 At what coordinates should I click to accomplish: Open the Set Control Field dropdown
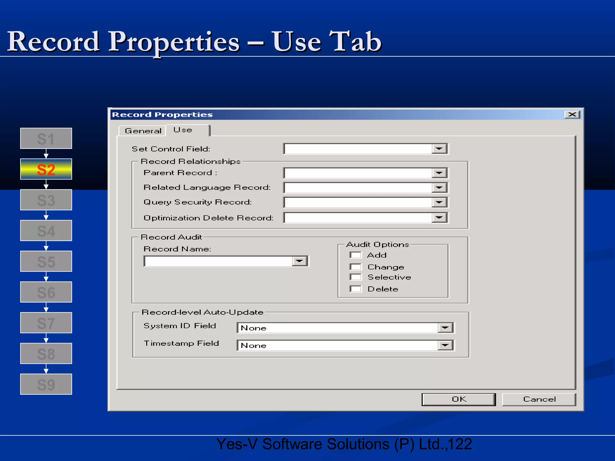(x=439, y=149)
